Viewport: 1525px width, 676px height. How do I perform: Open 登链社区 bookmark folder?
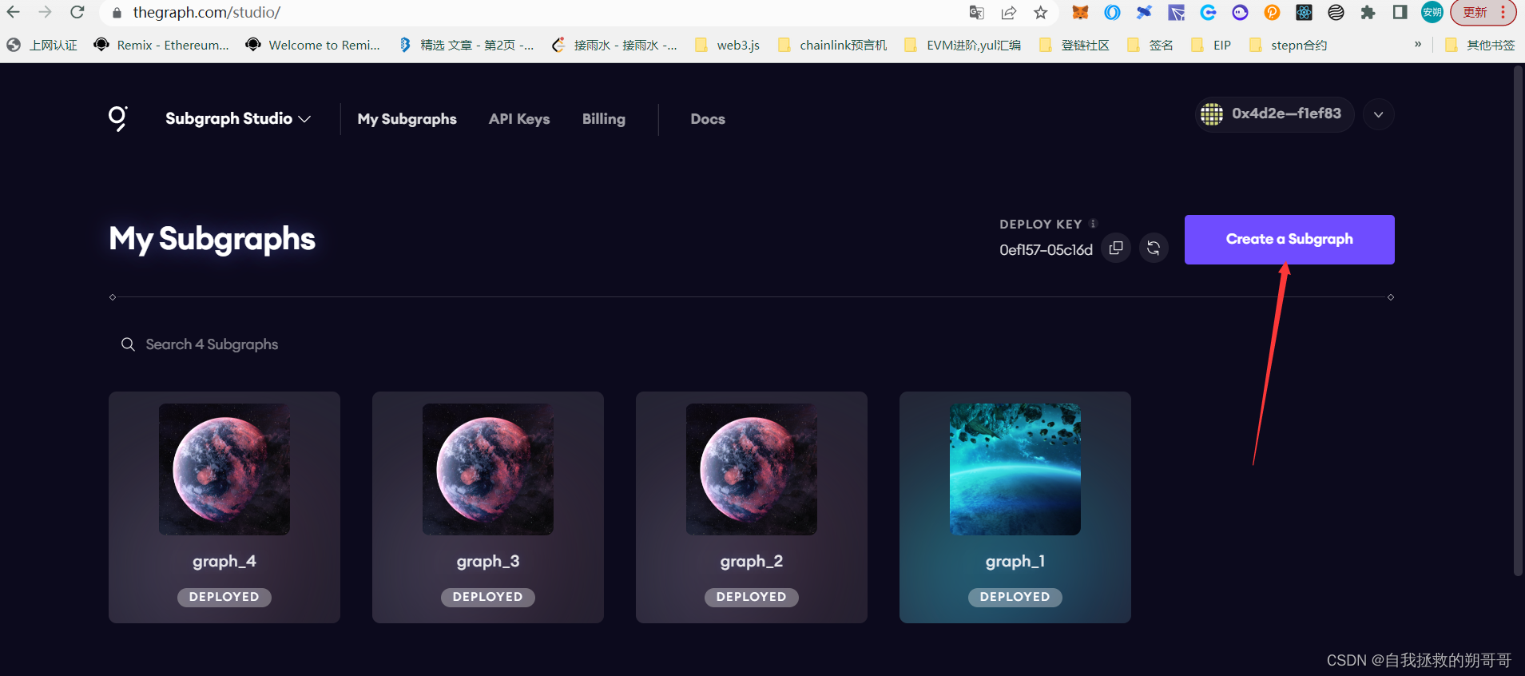tap(1074, 45)
